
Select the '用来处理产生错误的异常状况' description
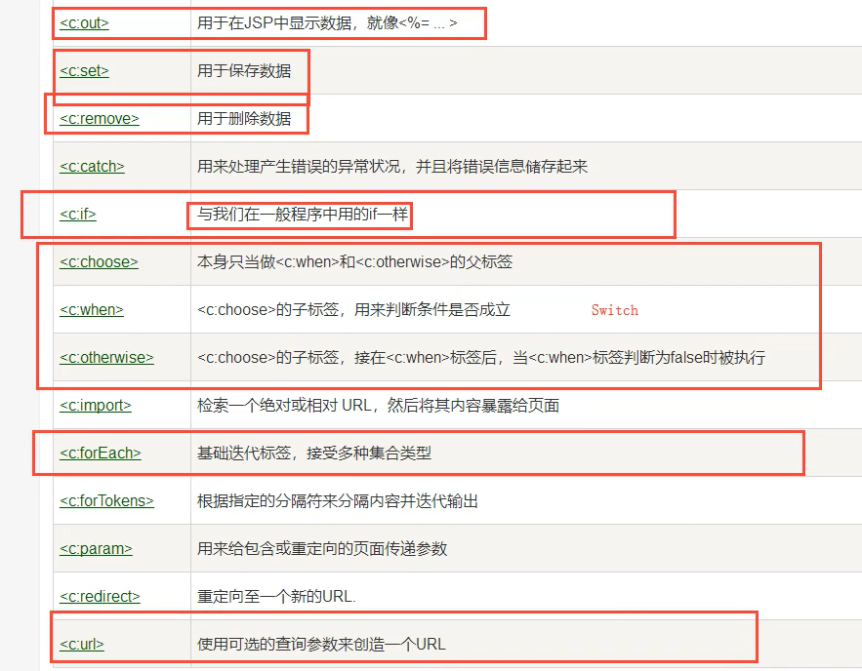(298, 167)
